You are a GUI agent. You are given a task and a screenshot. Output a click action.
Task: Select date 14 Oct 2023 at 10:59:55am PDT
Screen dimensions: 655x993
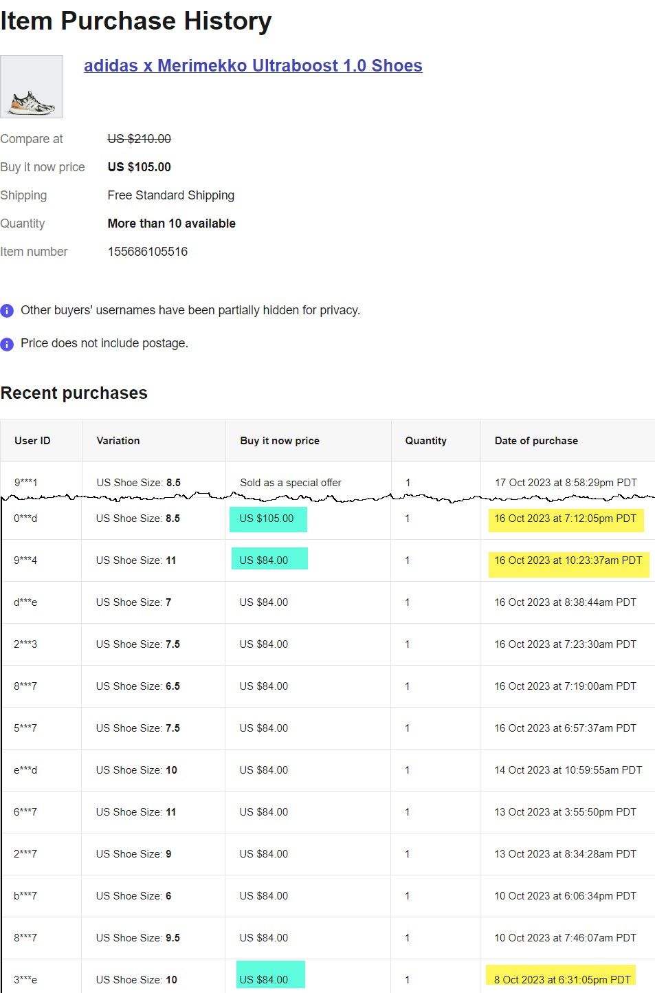568,770
